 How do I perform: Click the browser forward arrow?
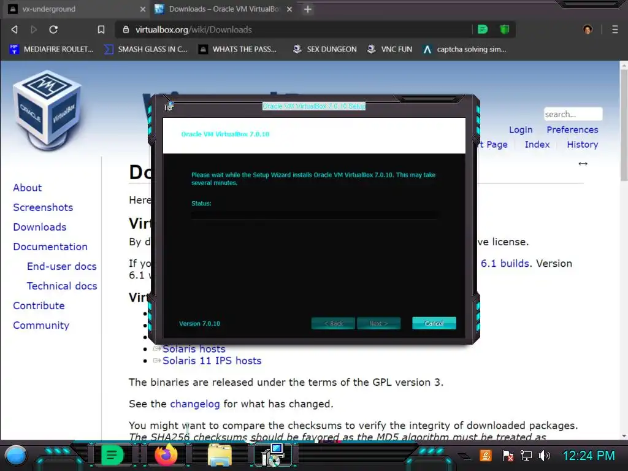(34, 29)
